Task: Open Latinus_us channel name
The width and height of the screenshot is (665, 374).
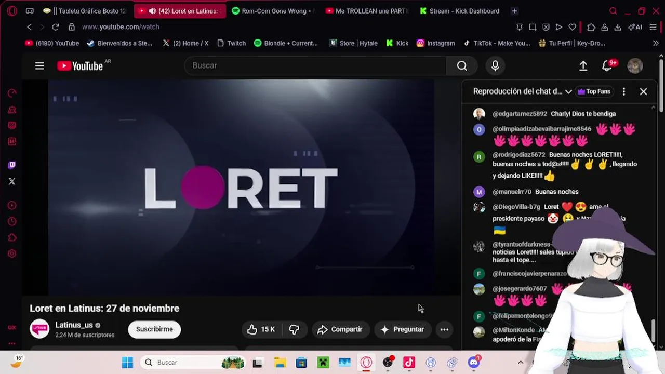Action: click(x=74, y=325)
